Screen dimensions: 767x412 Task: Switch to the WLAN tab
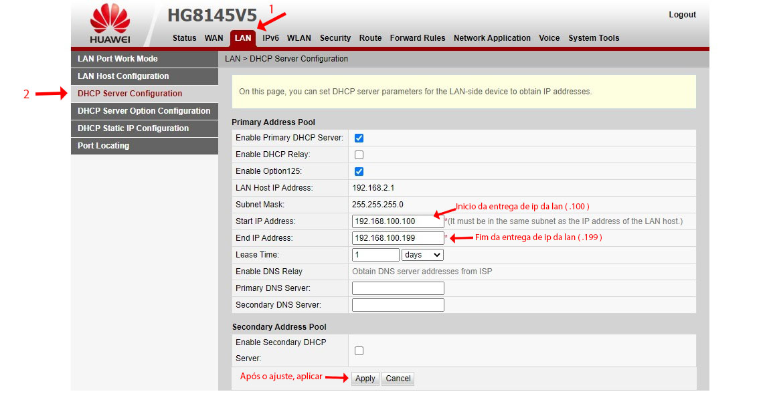tap(299, 38)
